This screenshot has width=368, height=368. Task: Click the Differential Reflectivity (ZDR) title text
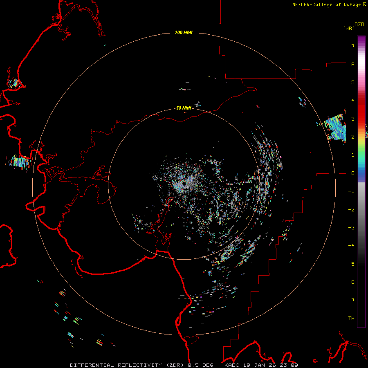point(128,365)
